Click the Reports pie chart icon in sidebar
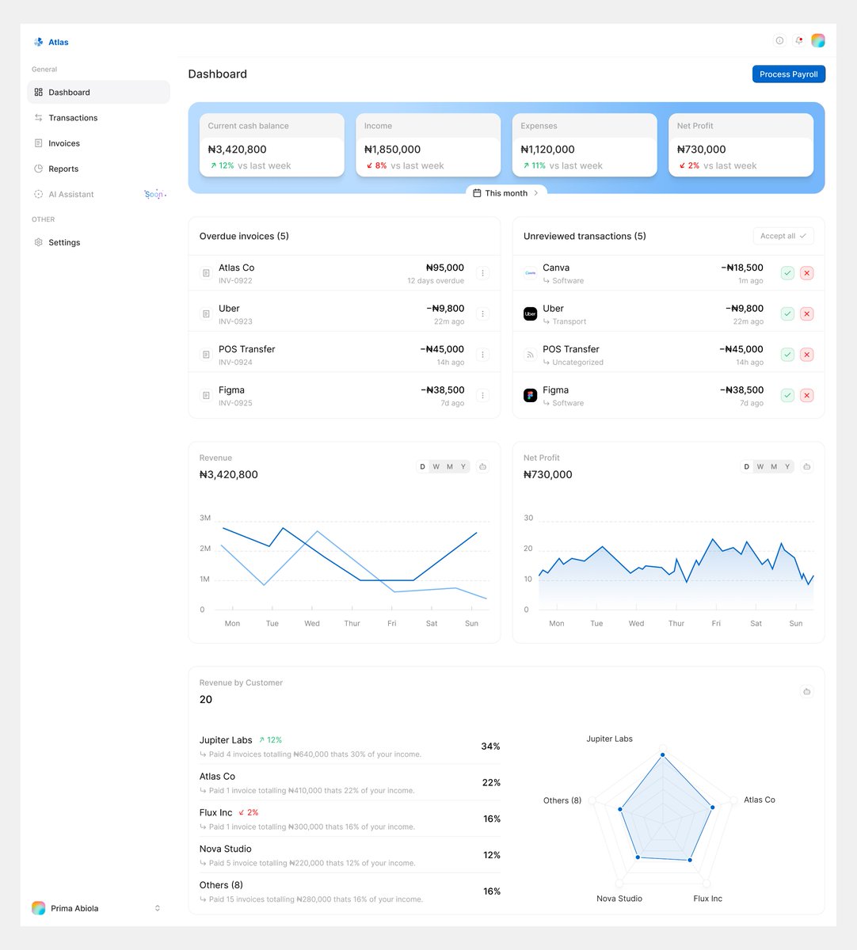Image resolution: width=857 pixels, height=950 pixels. pos(38,169)
